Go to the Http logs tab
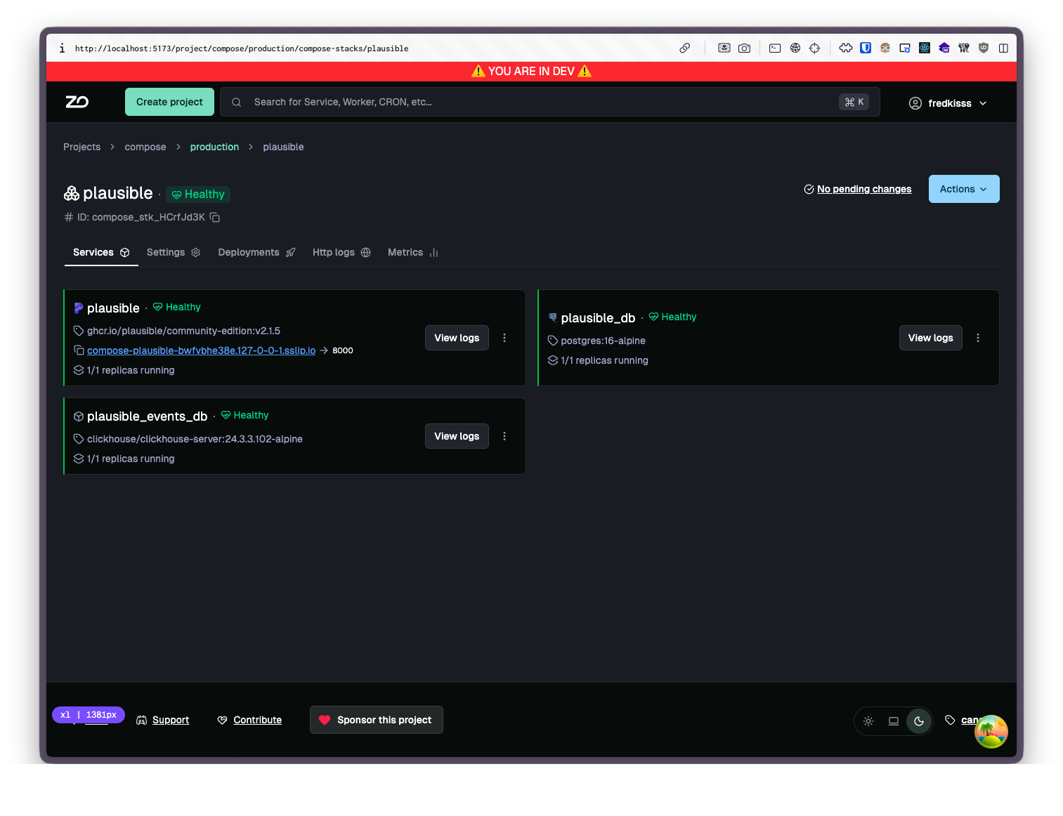 pyautogui.click(x=341, y=253)
